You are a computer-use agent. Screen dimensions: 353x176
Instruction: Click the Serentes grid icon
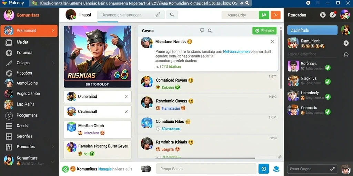pos(9,136)
